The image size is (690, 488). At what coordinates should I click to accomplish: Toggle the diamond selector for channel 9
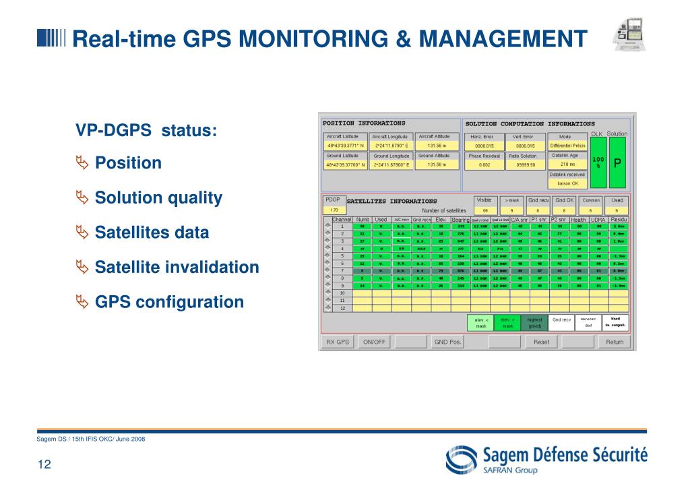327,286
